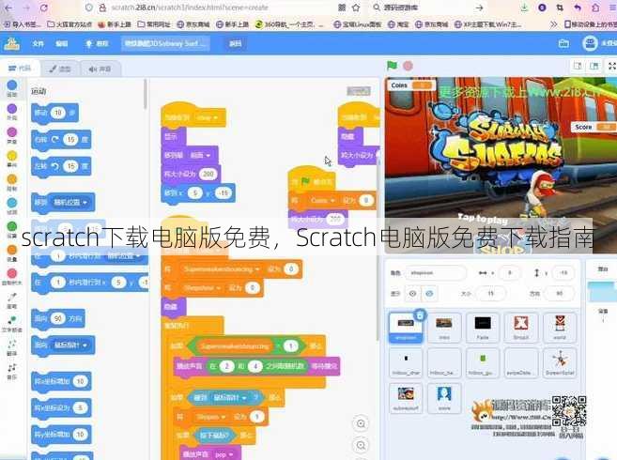Click the project title field
Screen dimensions: 617x460
tap(165, 44)
